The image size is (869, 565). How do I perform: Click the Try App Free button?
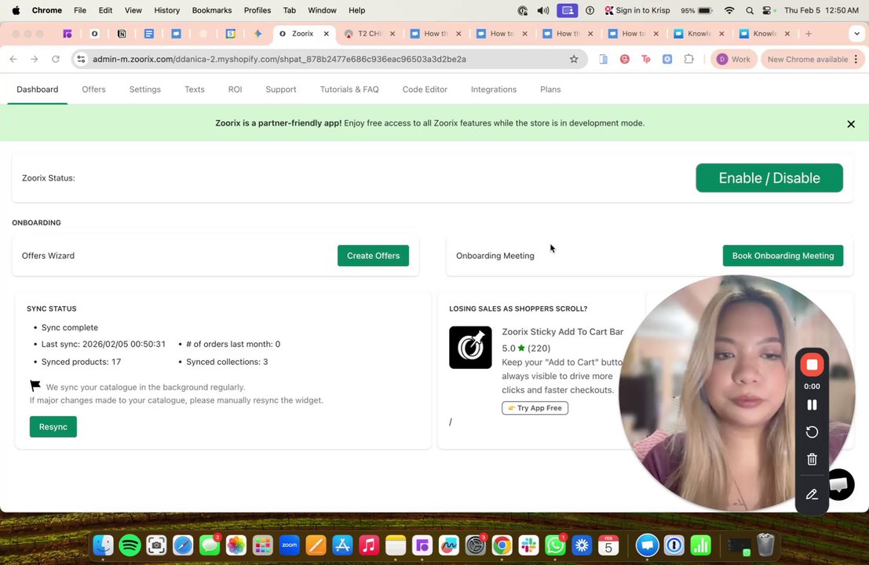pyautogui.click(x=535, y=408)
